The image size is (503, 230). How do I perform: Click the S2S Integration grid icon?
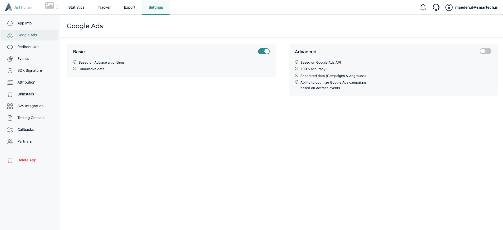pos(10,106)
